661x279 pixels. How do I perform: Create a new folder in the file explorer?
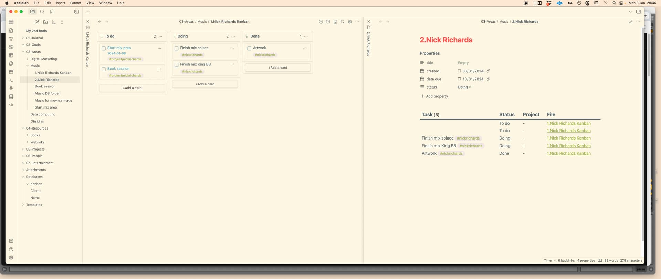click(45, 22)
